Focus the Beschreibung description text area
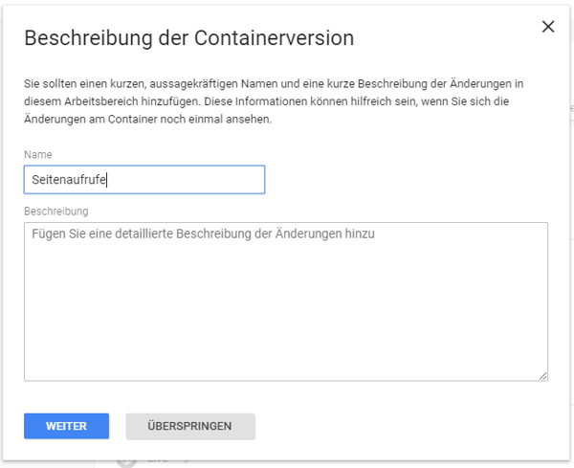Viewport: 574px width, 468px height. 286,301
